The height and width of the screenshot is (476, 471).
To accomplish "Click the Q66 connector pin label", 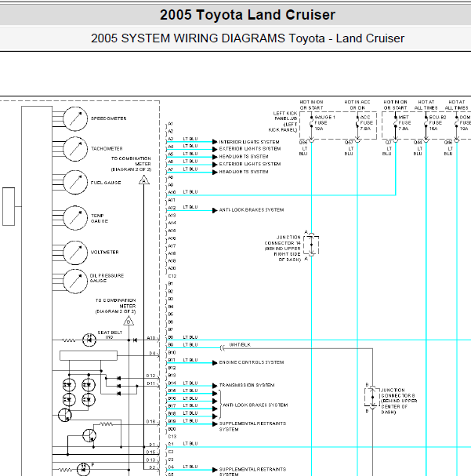I will point(303,143).
